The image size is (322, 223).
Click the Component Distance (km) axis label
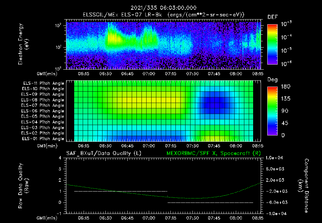coord(303,186)
